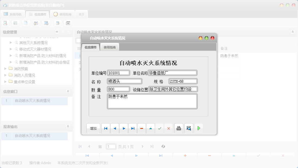The height and width of the screenshot is (168, 298).
Task: Expand the 消防人员情况 tree node
Action: click(x=5, y=75)
